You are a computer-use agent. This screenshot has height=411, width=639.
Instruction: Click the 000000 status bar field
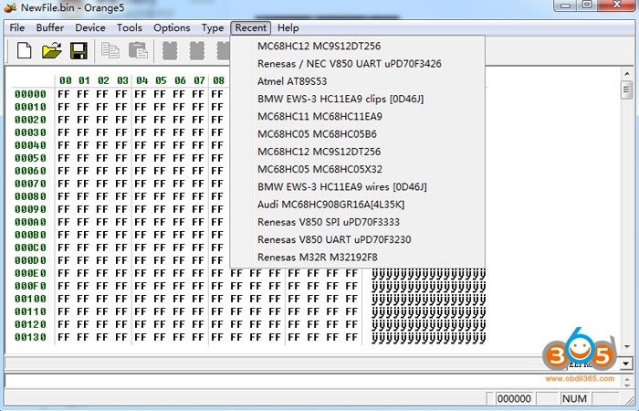pyautogui.click(x=514, y=398)
